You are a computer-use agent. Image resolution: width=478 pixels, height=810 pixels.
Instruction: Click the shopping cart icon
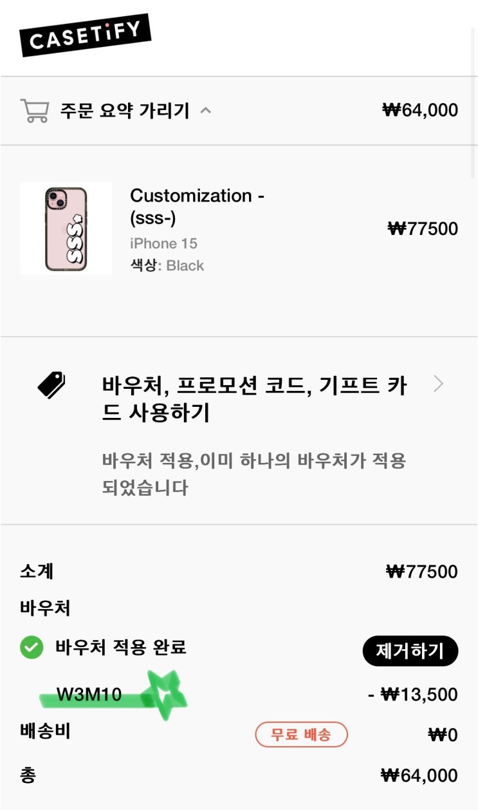pos(34,110)
